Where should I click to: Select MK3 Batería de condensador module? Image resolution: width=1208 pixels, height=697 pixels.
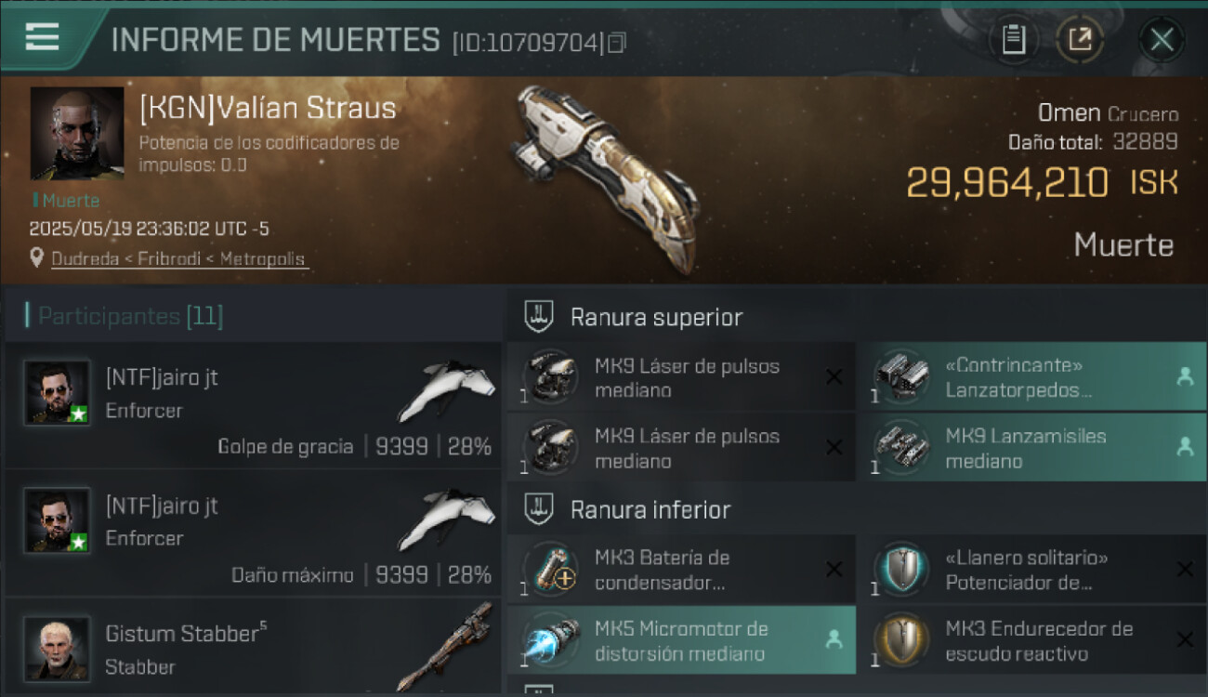click(x=681, y=570)
